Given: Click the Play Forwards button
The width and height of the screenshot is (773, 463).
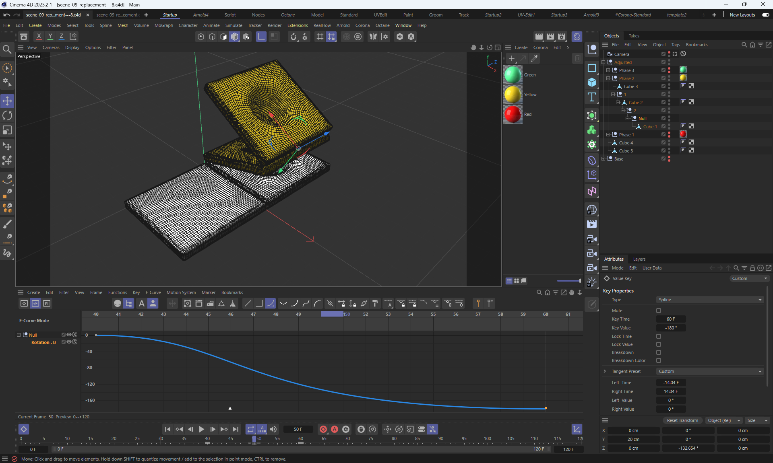Looking at the screenshot, I should click(201, 429).
